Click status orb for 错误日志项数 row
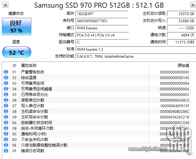Image resolution: width=196 pixels, height=159 pixels. tap(6, 151)
